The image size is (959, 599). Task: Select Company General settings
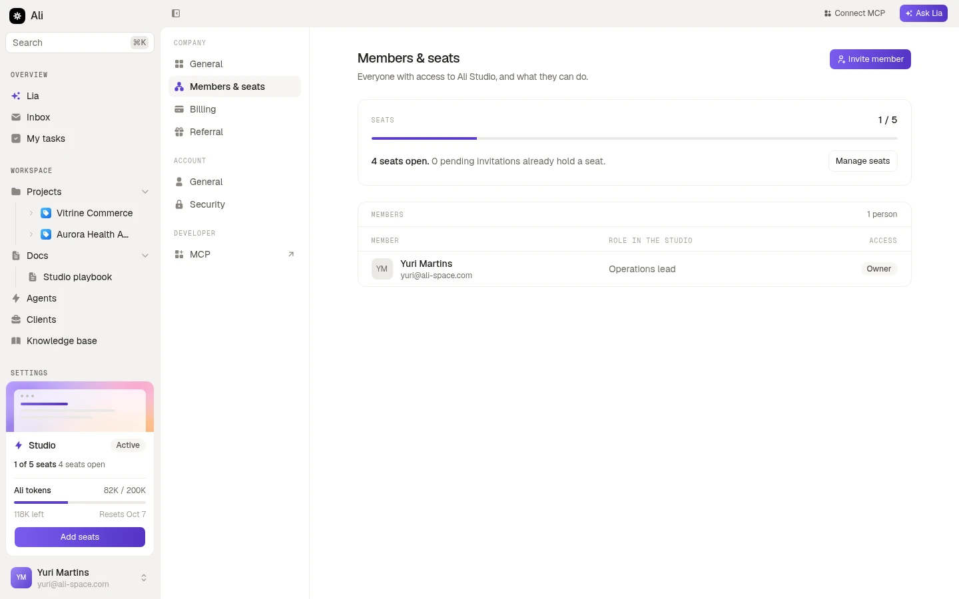234,64
